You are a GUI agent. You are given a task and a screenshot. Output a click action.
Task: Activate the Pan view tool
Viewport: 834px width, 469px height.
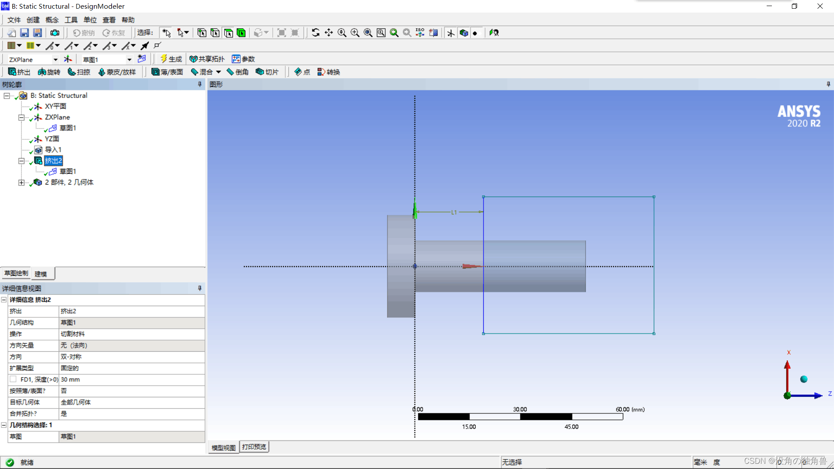click(329, 33)
